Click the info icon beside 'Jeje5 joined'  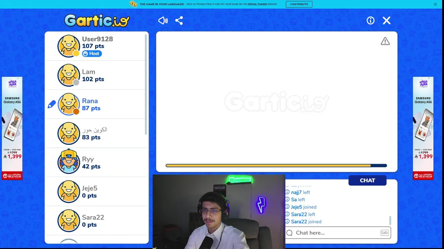pyautogui.click(x=287, y=207)
